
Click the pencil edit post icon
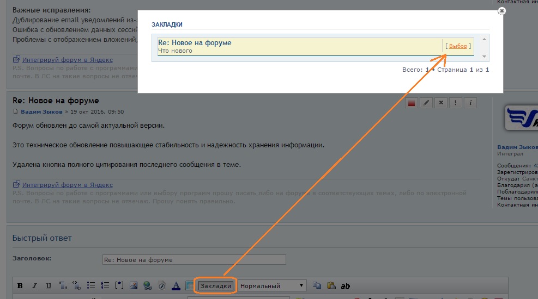click(x=426, y=103)
